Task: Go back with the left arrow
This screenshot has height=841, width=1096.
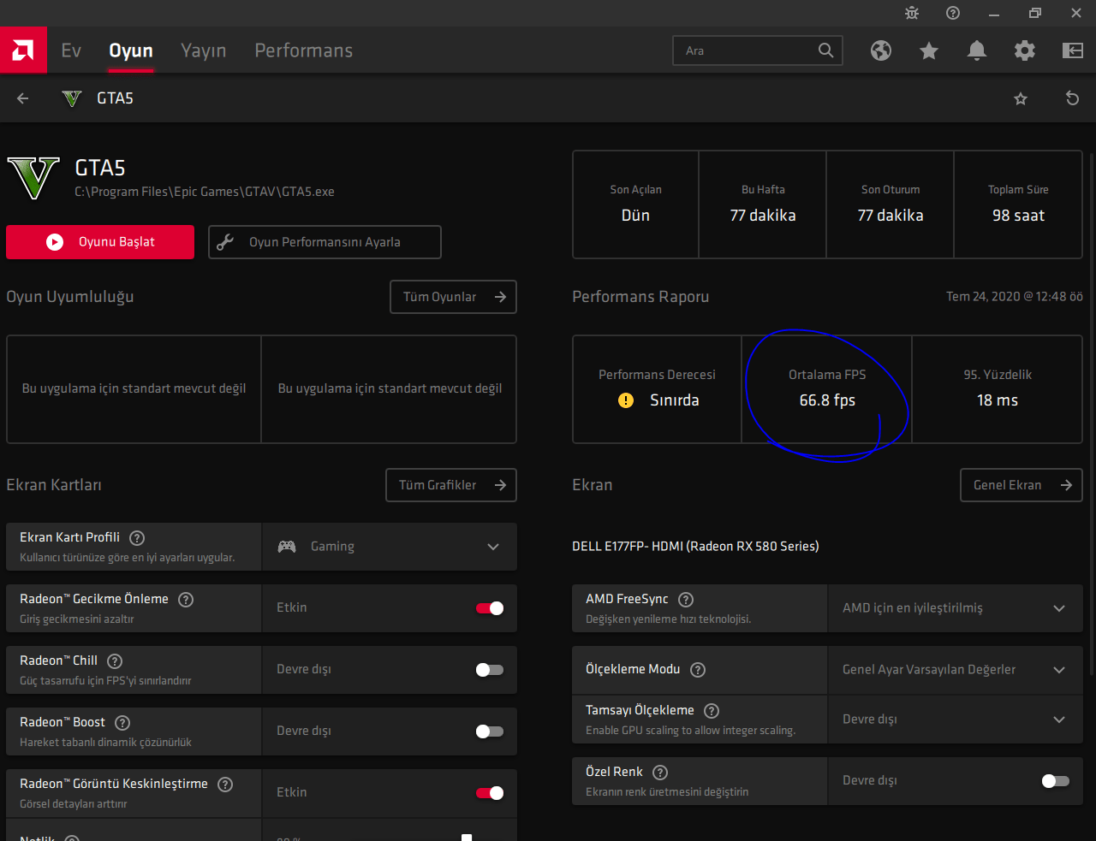Action: [x=23, y=98]
